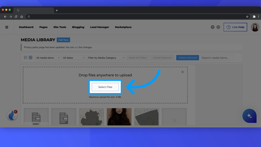261x147 pixels.
Task: Select the gray-shaded street map thumbnail
Action: click(147, 117)
